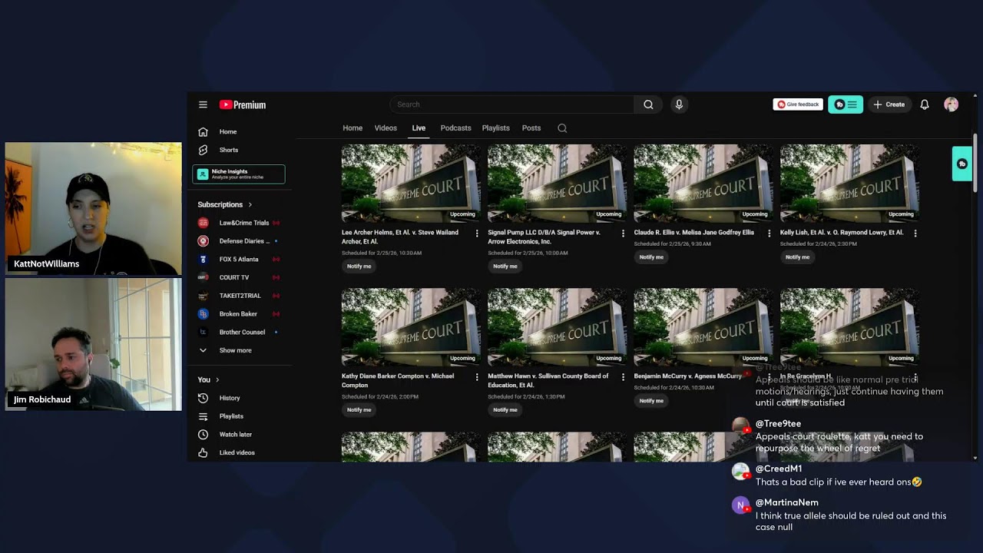Image resolution: width=983 pixels, height=553 pixels.
Task: Open options menu for Signal Pump video
Action: click(x=623, y=233)
